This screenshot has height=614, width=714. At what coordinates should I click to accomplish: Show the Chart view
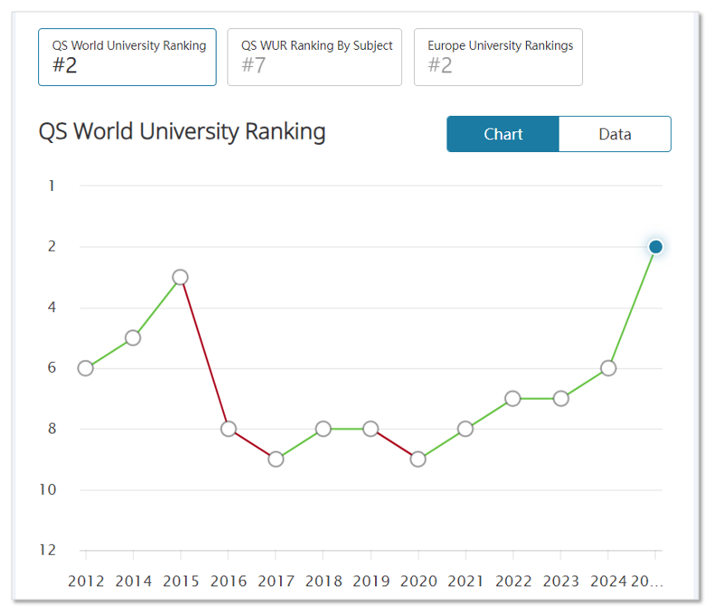coord(503,134)
